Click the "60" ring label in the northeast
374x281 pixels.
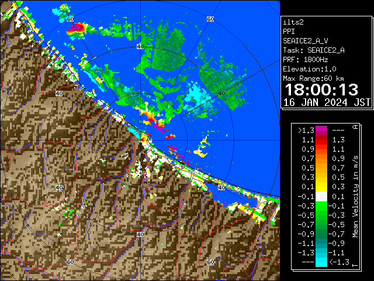pyautogui.click(x=210, y=19)
